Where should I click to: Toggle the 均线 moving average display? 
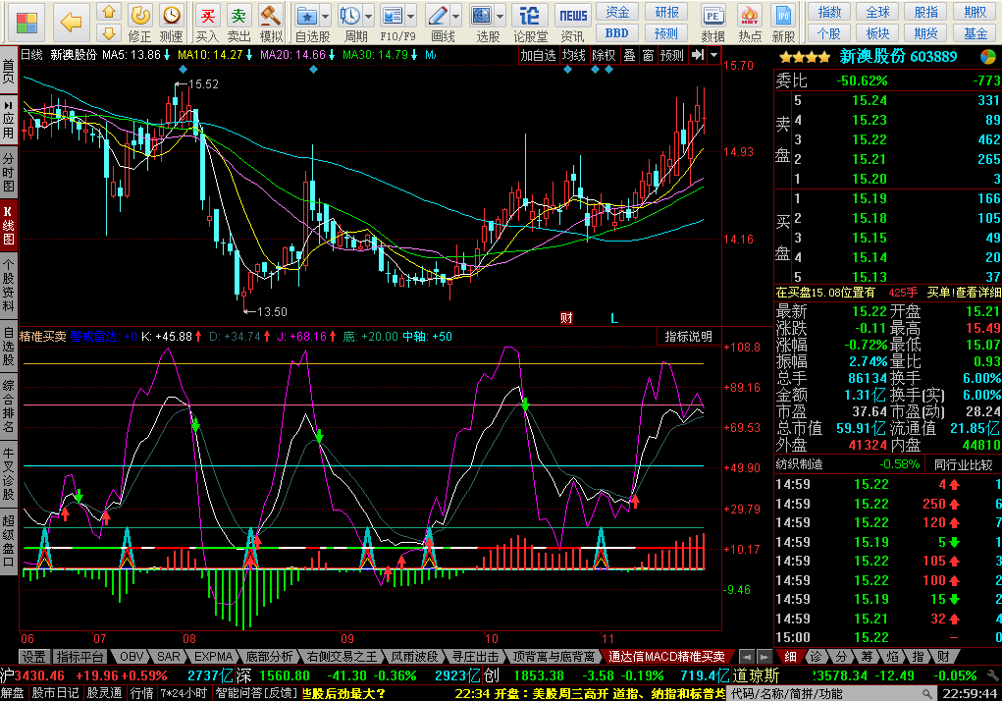coord(574,56)
